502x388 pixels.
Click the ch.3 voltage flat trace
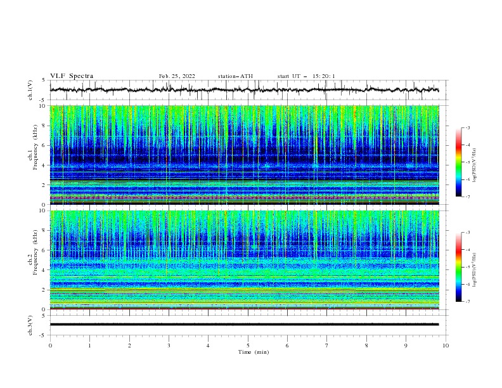244,325
